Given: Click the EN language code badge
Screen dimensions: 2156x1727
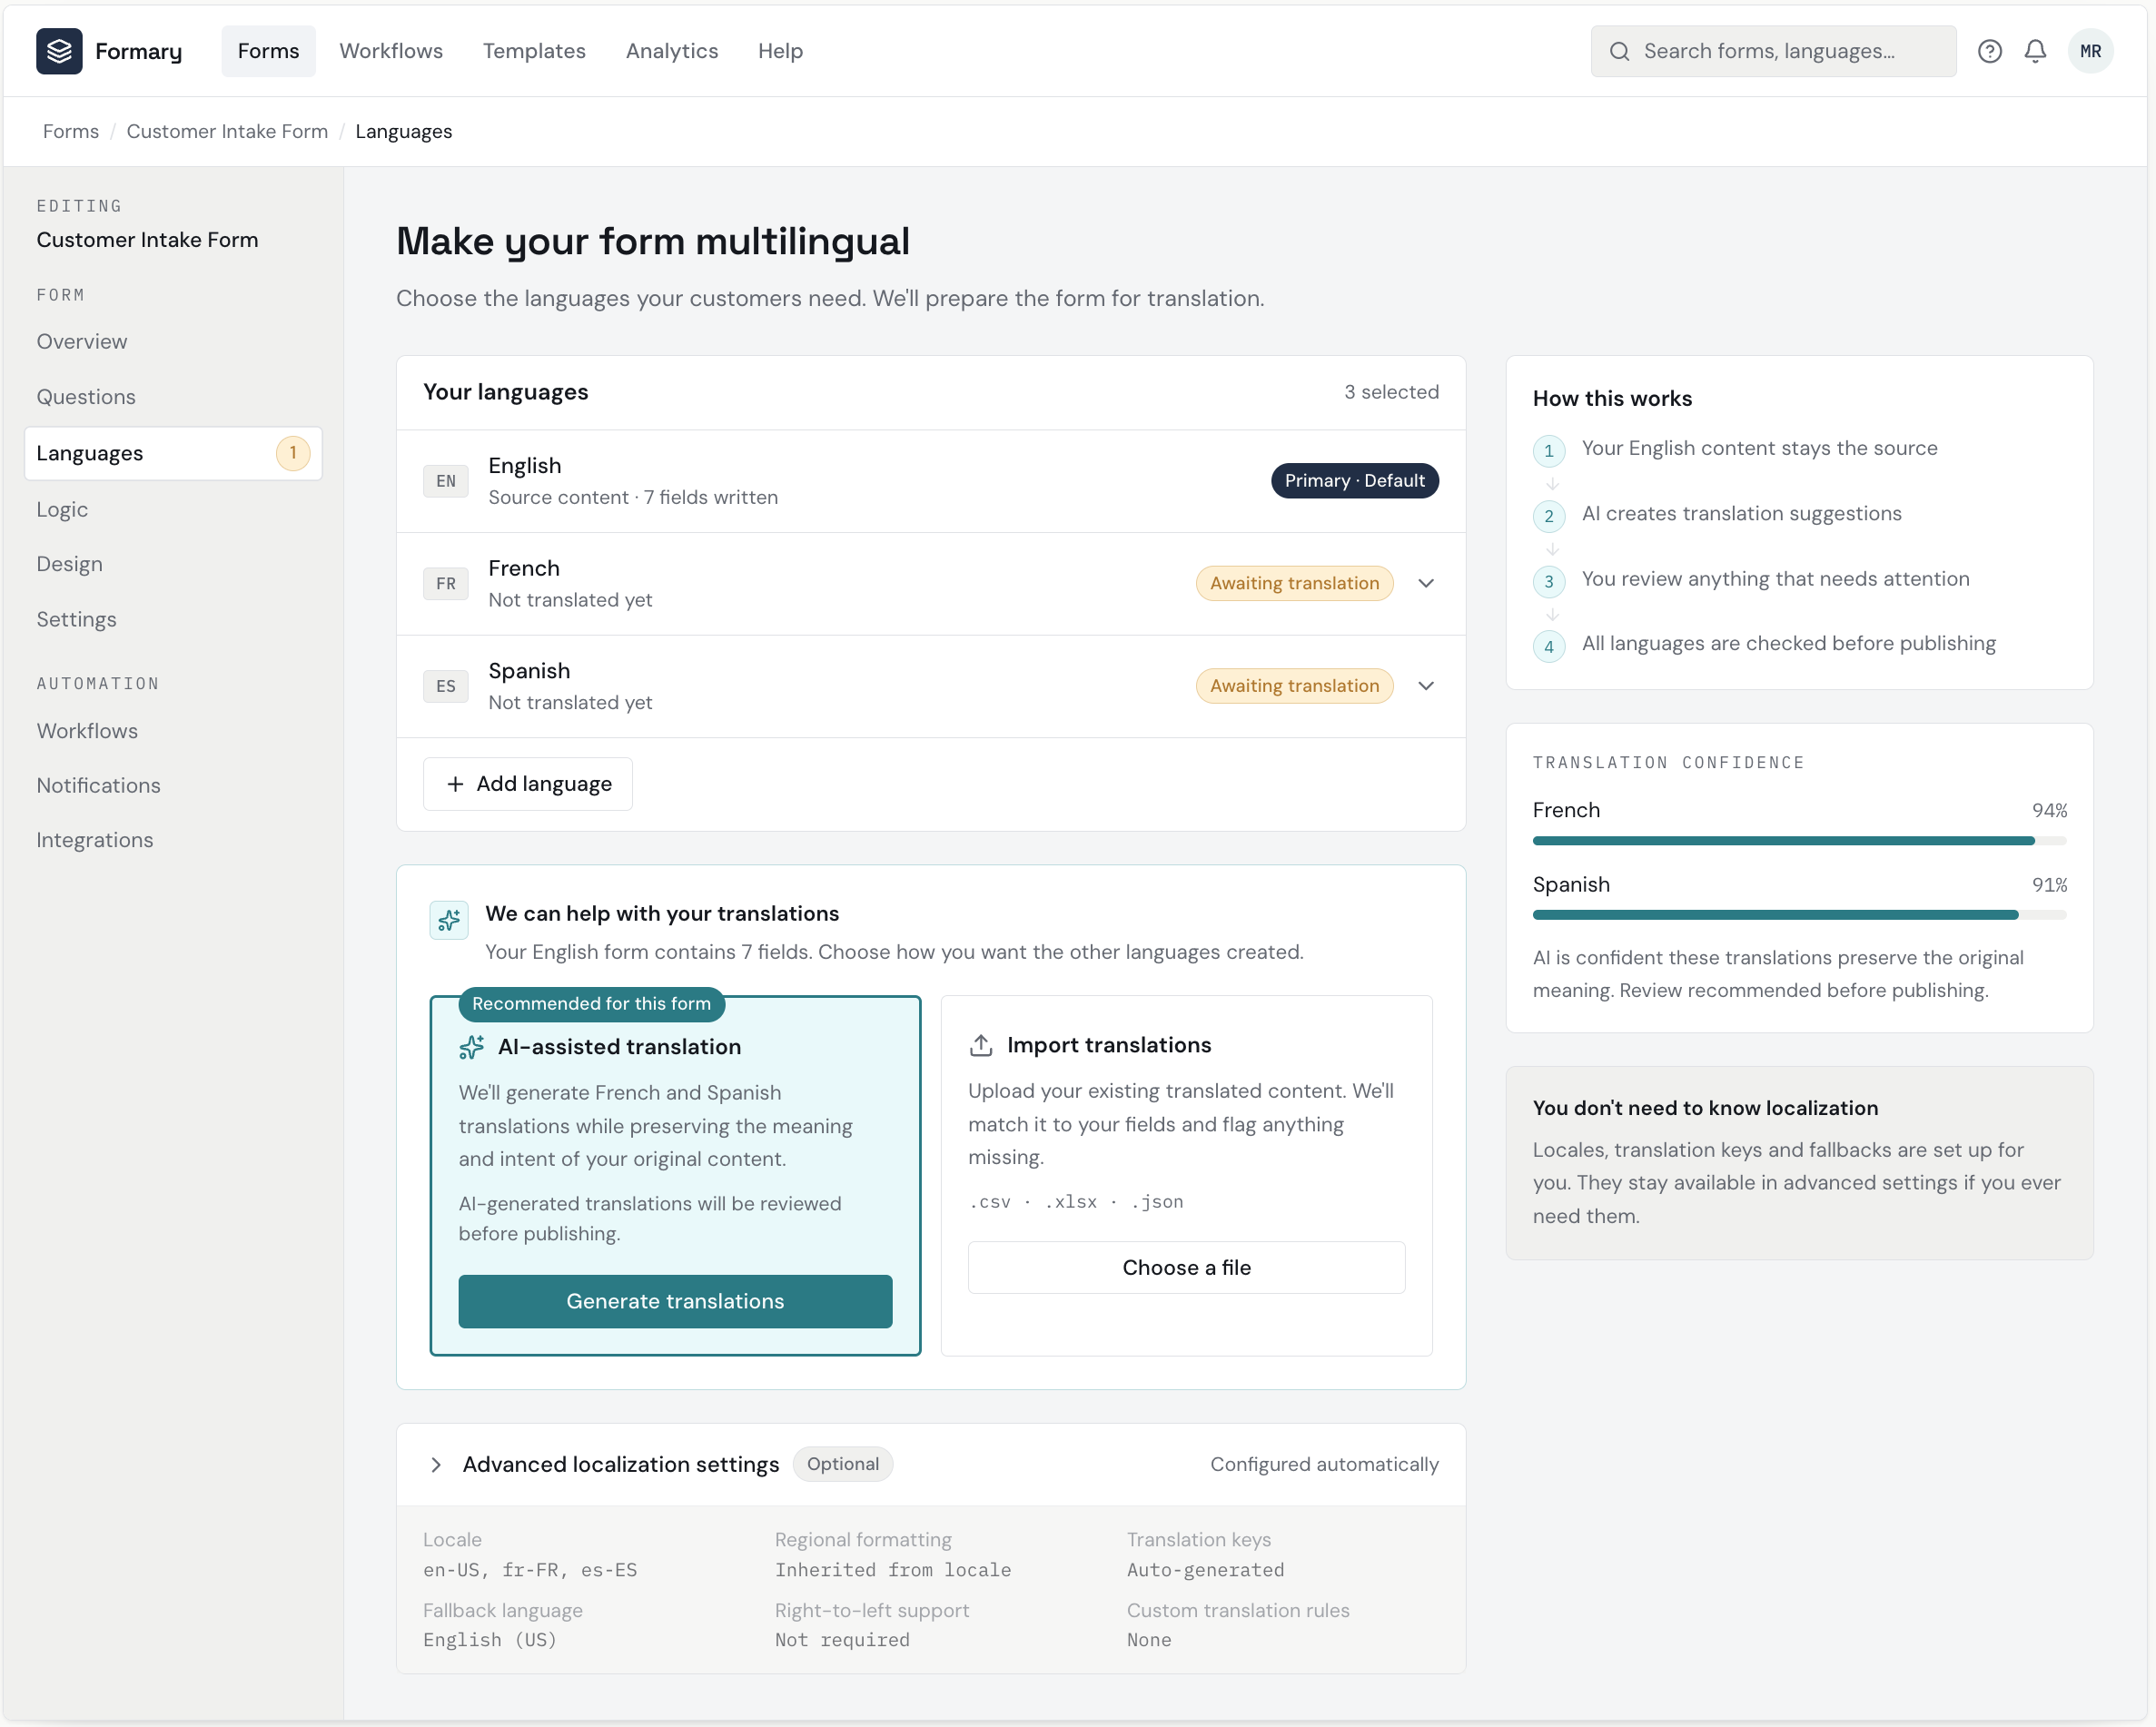Looking at the screenshot, I should coord(445,481).
